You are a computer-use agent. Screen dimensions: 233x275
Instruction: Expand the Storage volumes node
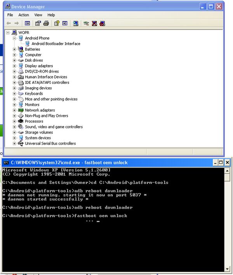click(14, 132)
